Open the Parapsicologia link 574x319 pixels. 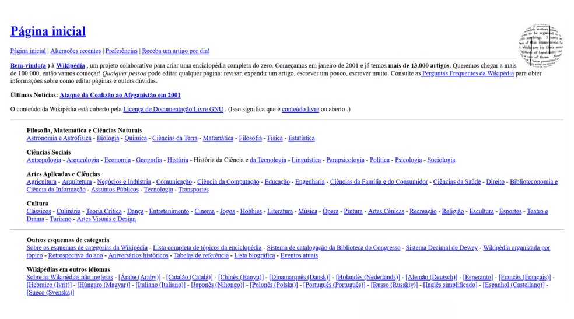click(x=345, y=160)
